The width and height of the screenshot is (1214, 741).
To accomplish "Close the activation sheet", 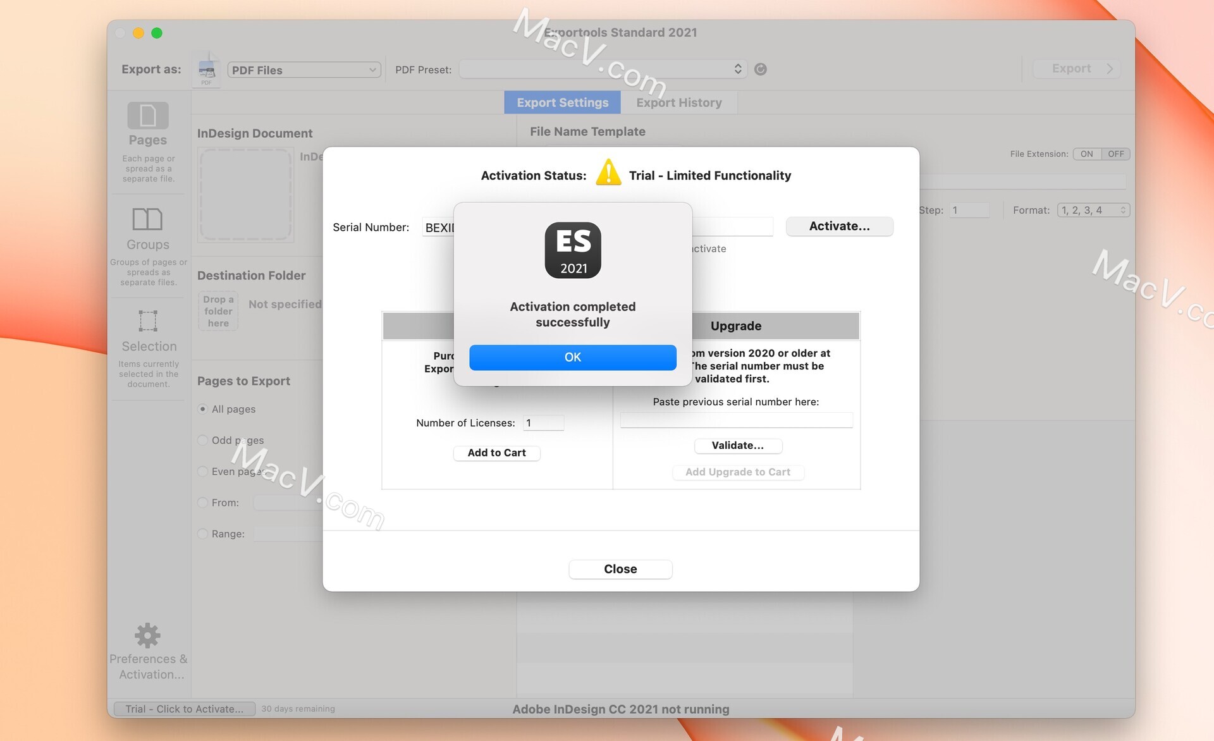I will pyautogui.click(x=620, y=569).
